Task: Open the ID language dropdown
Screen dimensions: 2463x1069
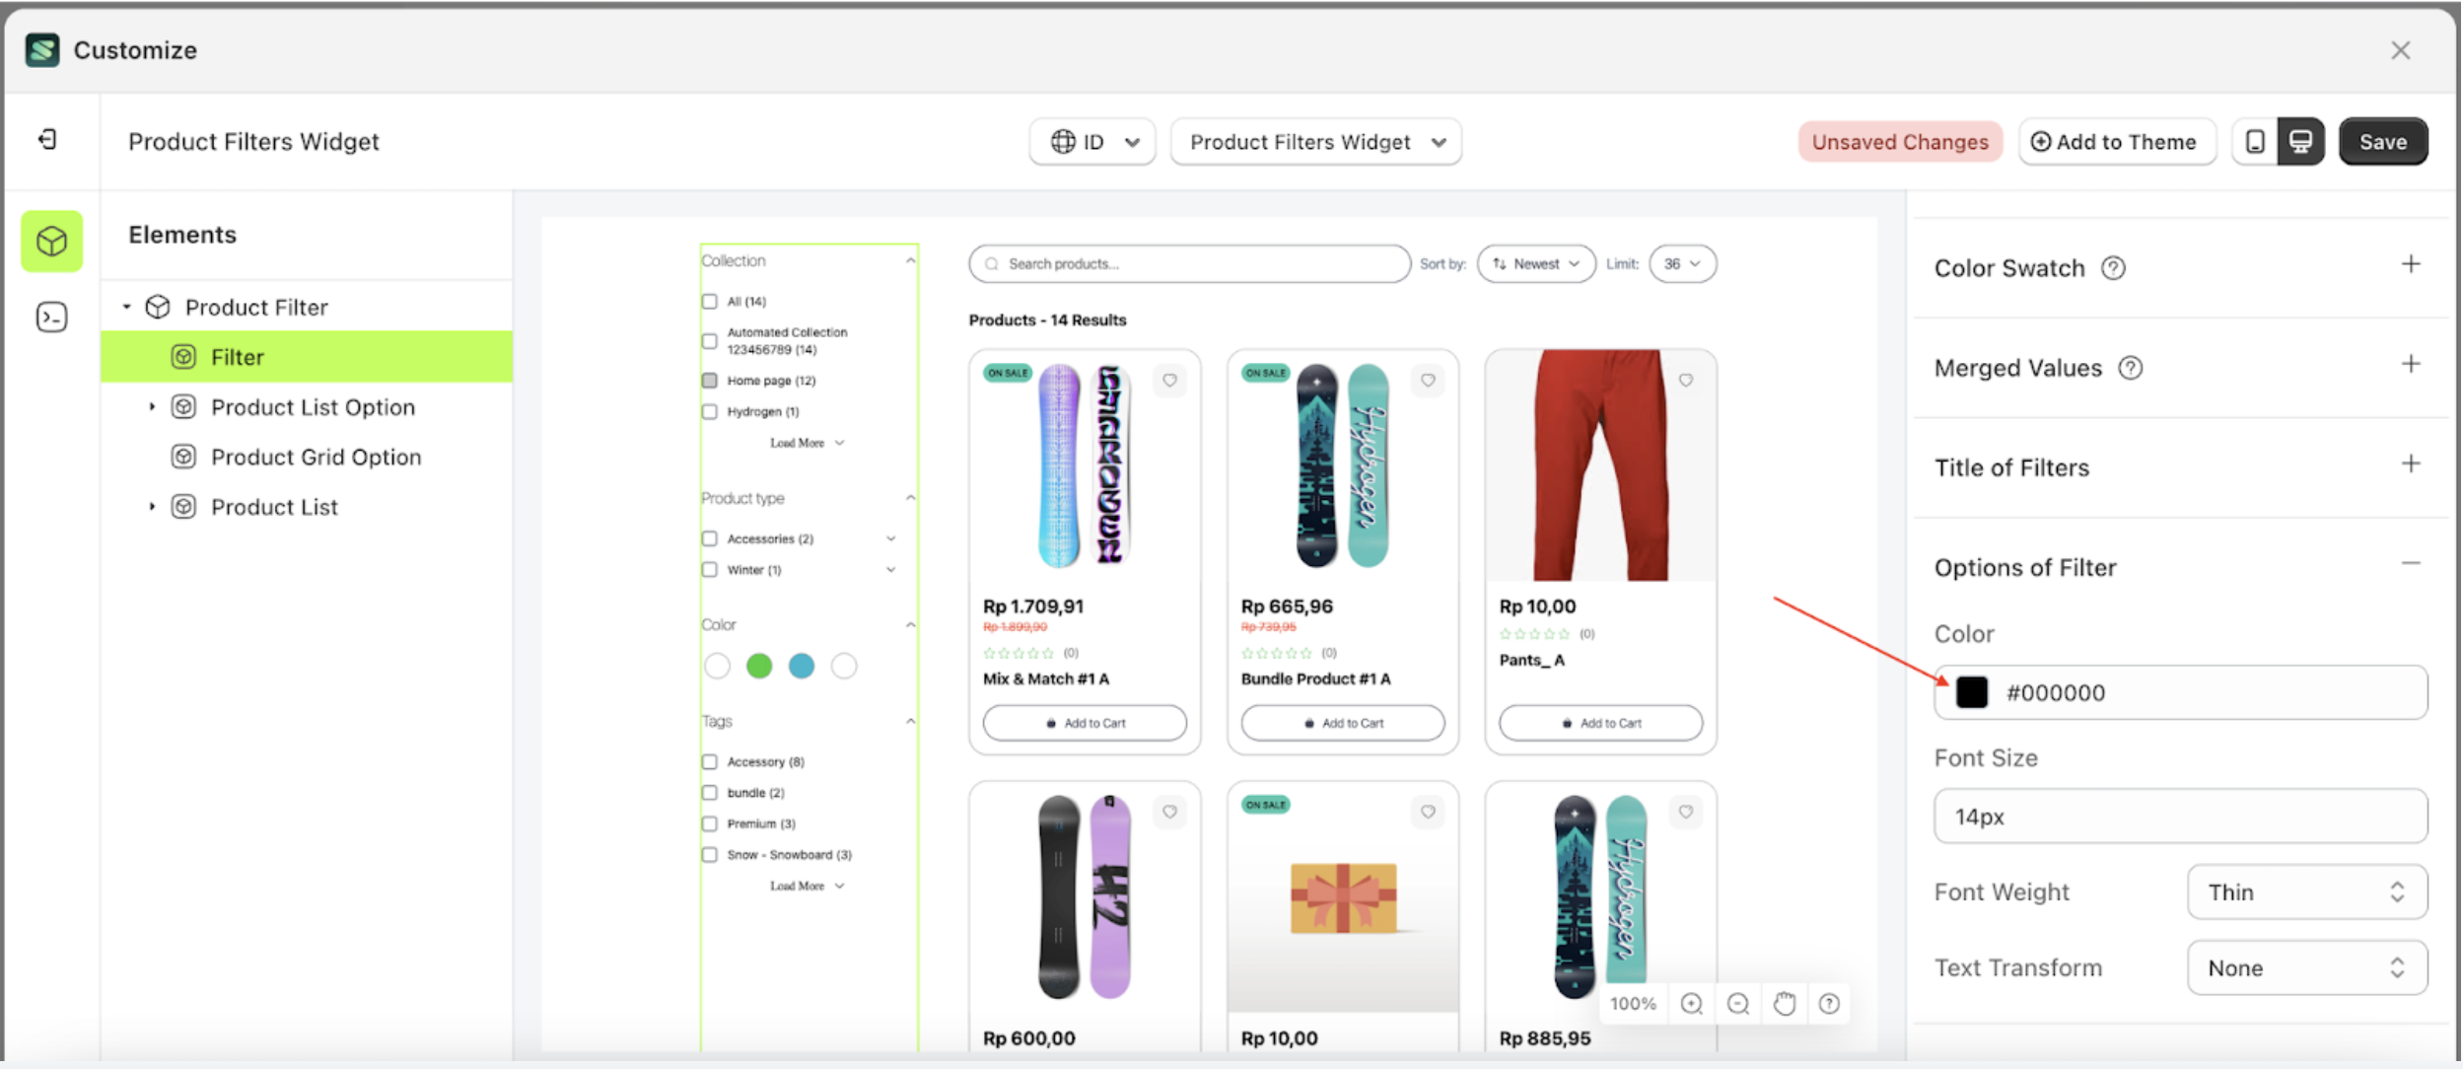Action: 1092,142
